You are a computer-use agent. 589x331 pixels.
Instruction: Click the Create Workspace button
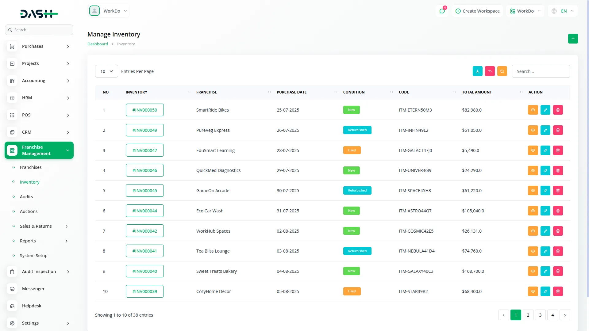coord(477,11)
